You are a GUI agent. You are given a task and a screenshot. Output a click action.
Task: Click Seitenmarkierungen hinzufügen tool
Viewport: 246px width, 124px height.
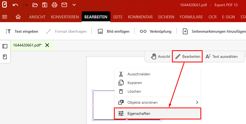tap(214, 31)
